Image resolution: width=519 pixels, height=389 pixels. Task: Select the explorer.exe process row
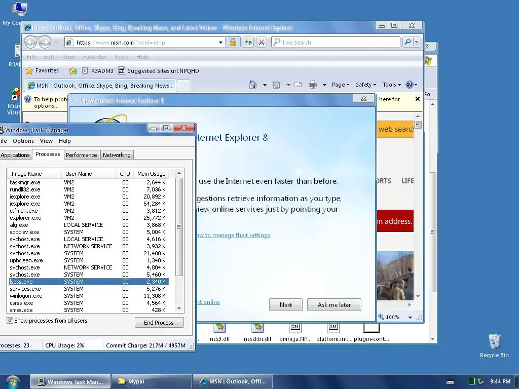point(89,218)
